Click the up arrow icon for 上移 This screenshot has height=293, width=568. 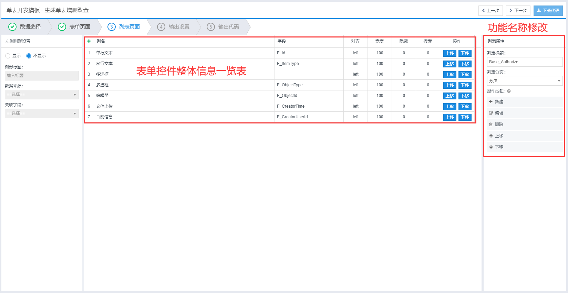point(491,136)
